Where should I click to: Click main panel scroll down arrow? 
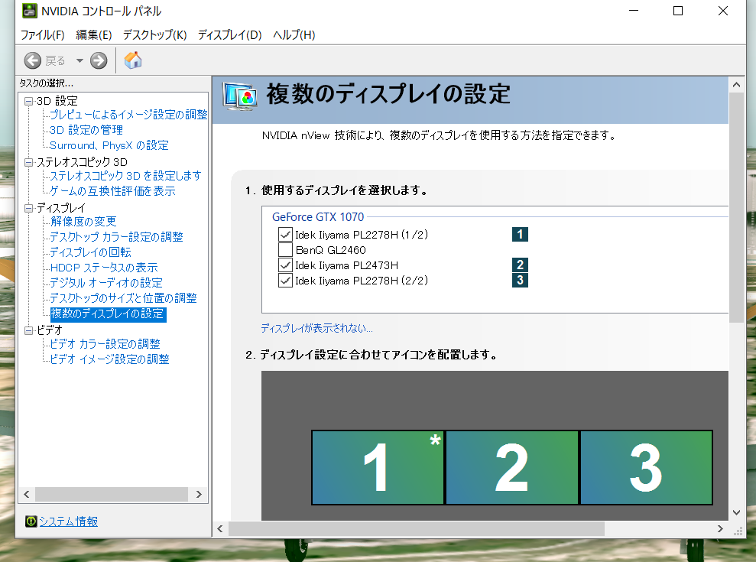tap(736, 512)
